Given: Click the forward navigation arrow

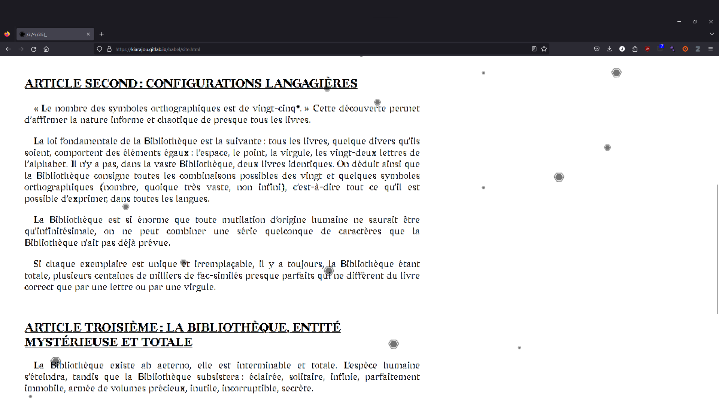Looking at the screenshot, I should coord(21,49).
